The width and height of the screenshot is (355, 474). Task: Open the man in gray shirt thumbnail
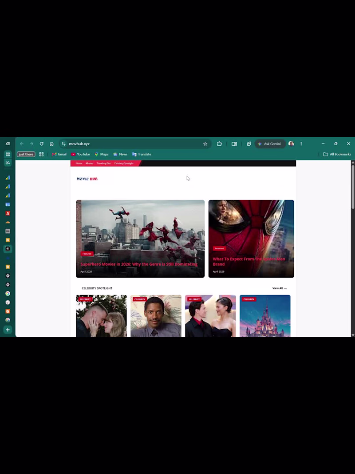pos(156,316)
